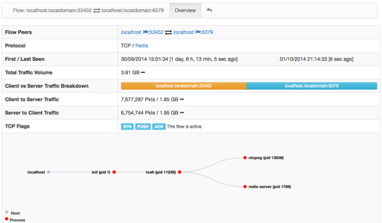
Task: Click the localhost:6379 server peer link
Action: click(x=193, y=32)
